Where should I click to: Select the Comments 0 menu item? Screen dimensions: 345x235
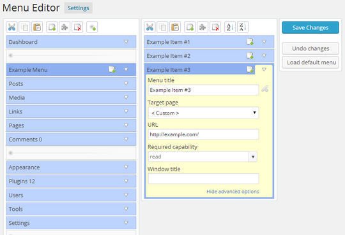click(x=71, y=139)
